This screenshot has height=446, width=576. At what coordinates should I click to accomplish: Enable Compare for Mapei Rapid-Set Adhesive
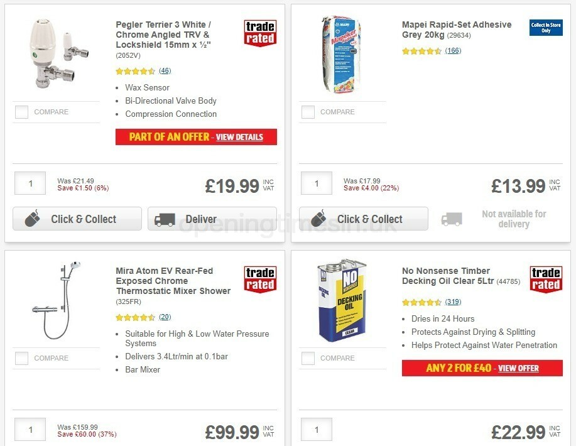(x=307, y=112)
